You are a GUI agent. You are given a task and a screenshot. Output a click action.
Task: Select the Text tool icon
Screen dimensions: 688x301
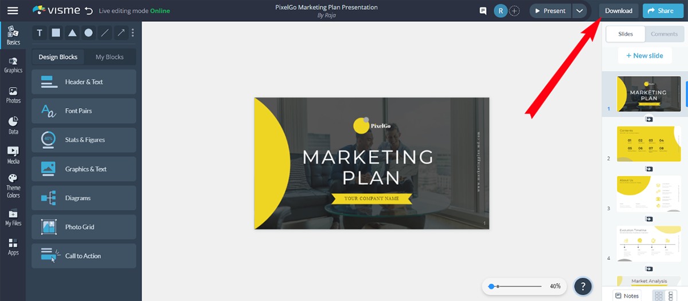[x=40, y=33]
